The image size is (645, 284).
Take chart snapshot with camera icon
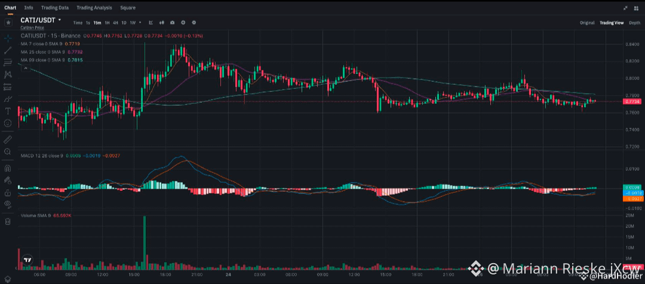(173, 23)
